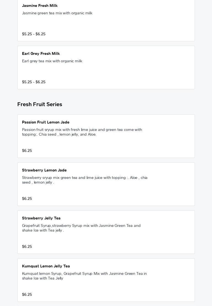Click the Earl grey tea mix description
Viewport: 212px width, 306px height.
pyautogui.click(x=52, y=61)
